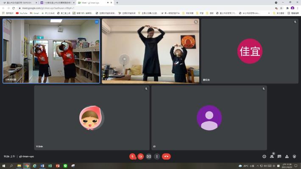
Task: Click the Meet address bar URL
Action: tap(48, 8)
